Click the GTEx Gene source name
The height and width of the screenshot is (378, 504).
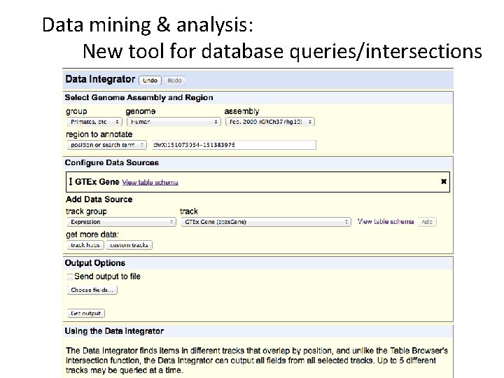97,182
